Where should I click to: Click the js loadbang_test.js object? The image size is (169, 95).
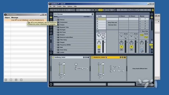point(81,69)
